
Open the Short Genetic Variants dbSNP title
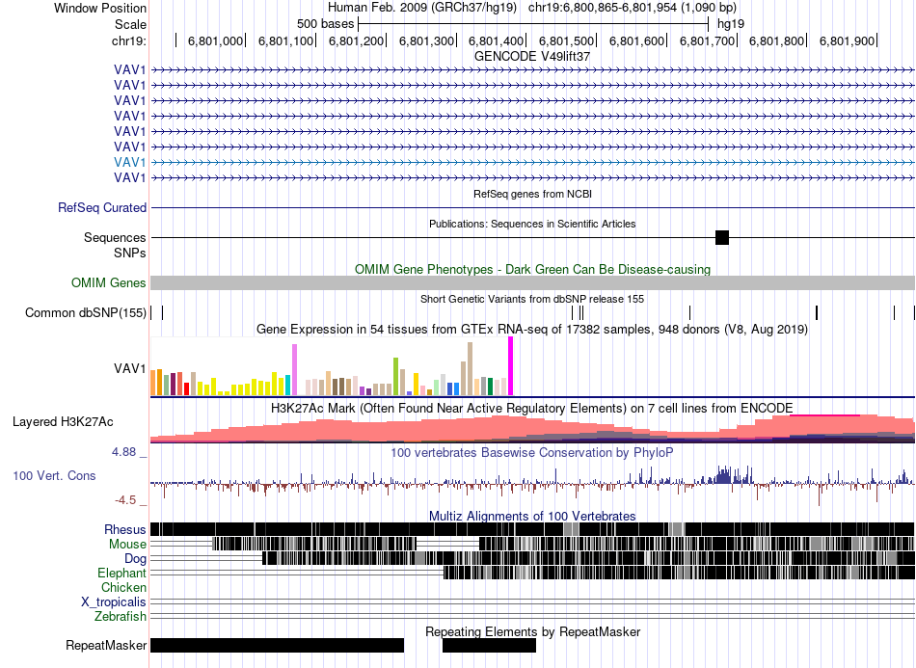click(x=532, y=299)
